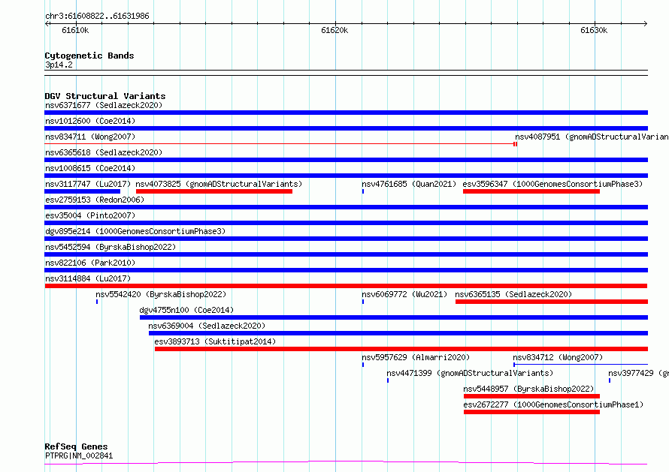The height and width of the screenshot is (472, 669).
Task: Click the esv3596347 1000Genomes Phase3 red bar
Action: (531, 191)
